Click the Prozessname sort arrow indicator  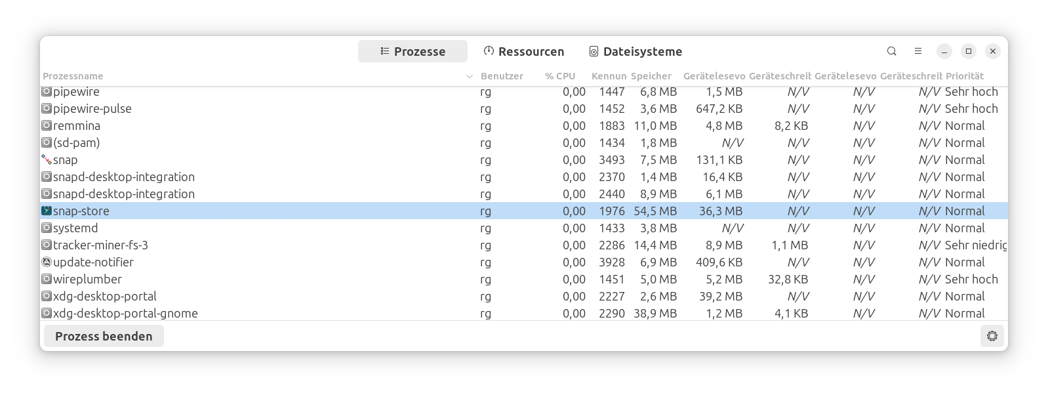tap(469, 76)
